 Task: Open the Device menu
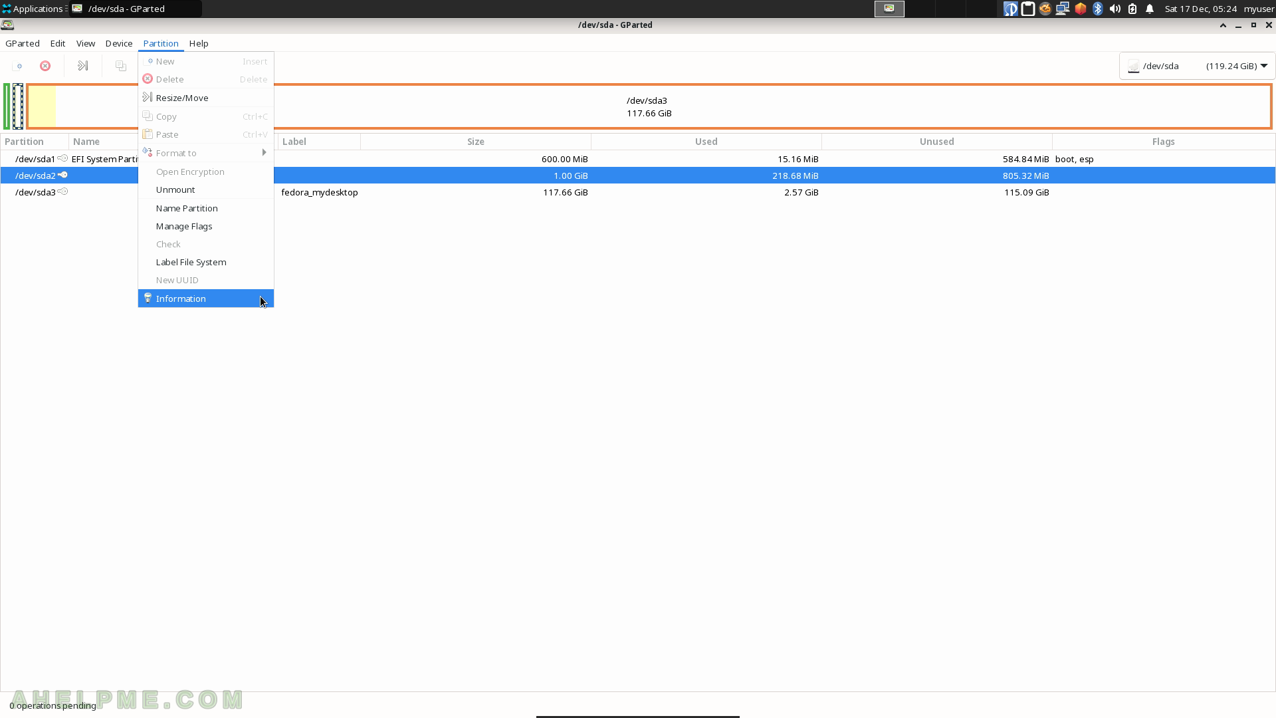[119, 43]
